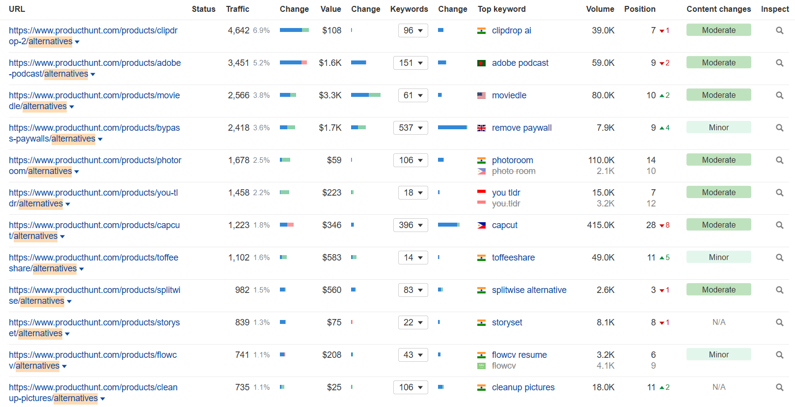The height and width of the screenshot is (407, 795).
Task: Click inspect magnifier in the photoroom row
Action: (x=779, y=160)
